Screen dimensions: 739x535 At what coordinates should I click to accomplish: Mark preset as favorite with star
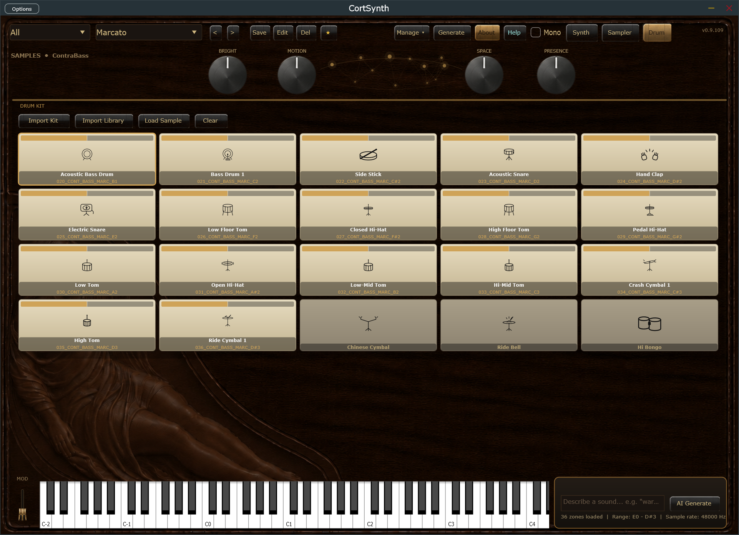pos(328,33)
